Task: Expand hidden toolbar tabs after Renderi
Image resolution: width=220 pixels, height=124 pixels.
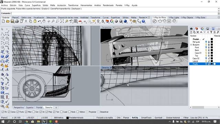Action: (146, 18)
